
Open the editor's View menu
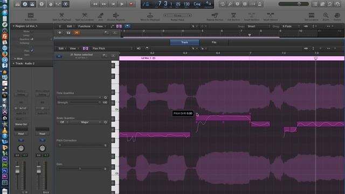click(73, 48)
